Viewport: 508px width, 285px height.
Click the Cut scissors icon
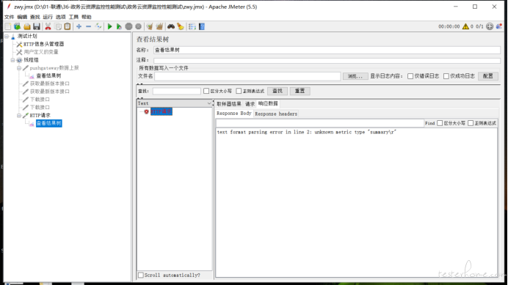[x=48, y=26]
